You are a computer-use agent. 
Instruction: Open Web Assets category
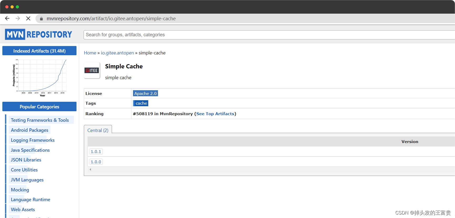(23, 210)
